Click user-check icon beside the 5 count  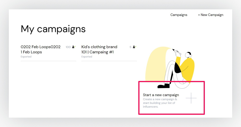135,47
